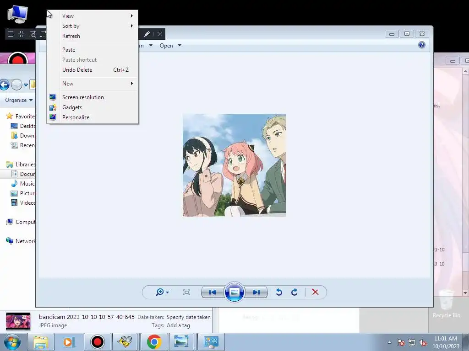Open the Organize menu in Explorer
The height and width of the screenshot is (351, 469).
tap(19, 100)
